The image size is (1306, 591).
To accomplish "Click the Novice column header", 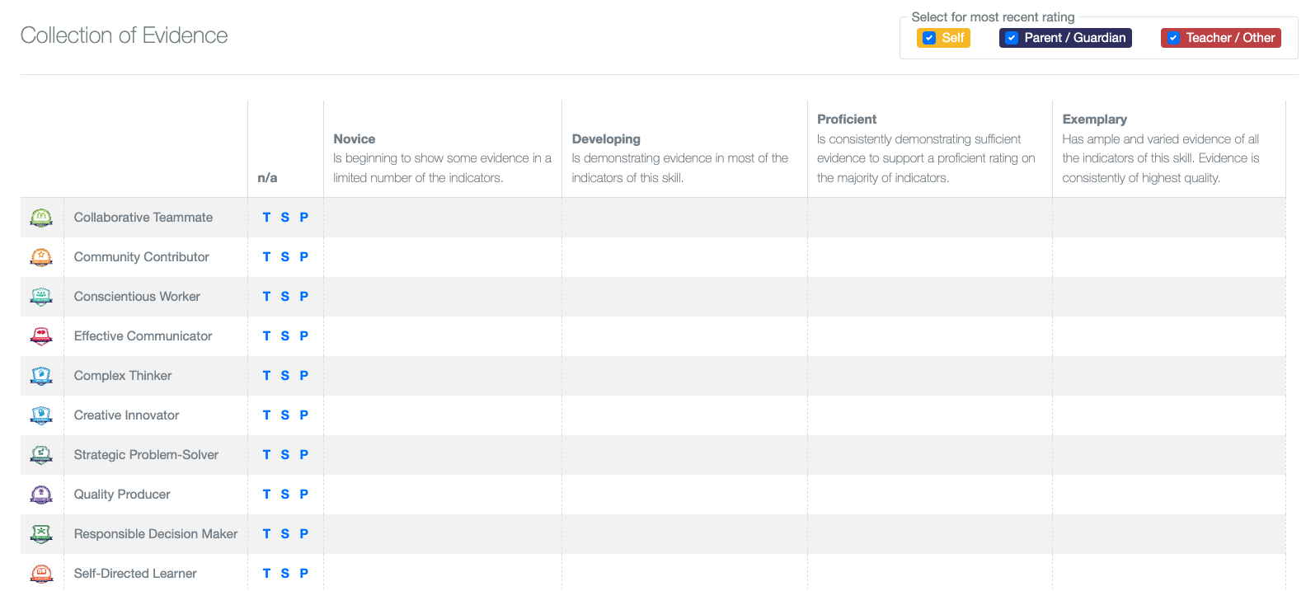I will (x=355, y=139).
